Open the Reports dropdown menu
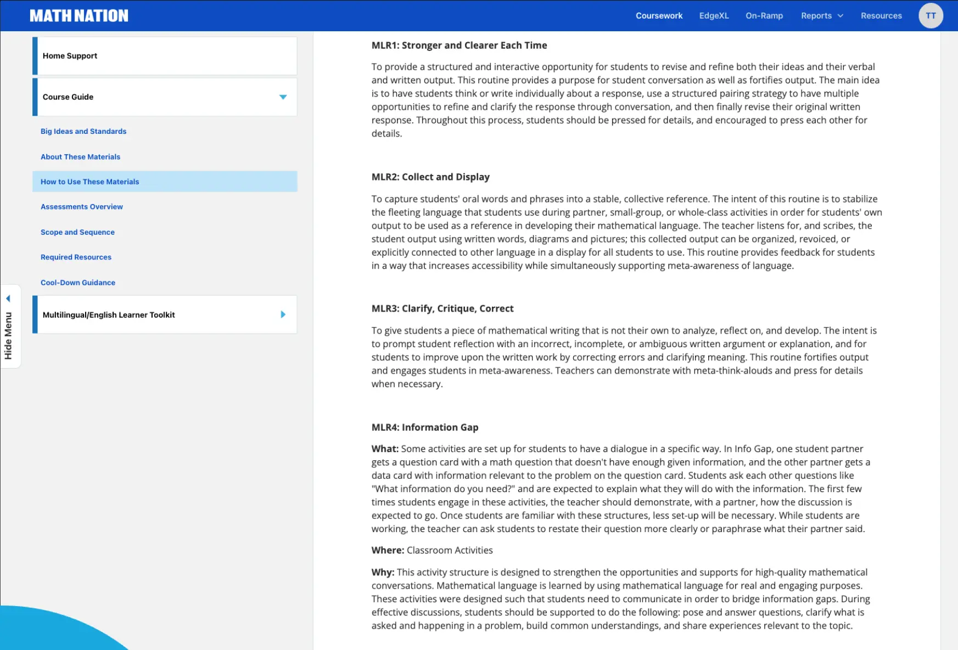The image size is (958, 650). 821,16
